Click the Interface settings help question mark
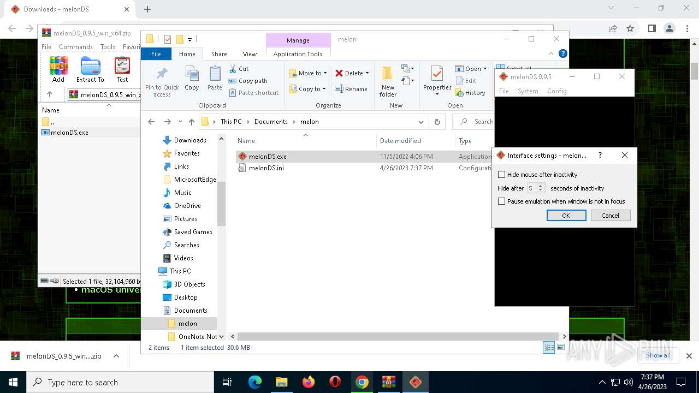The width and height of the screenshot is (699, 393). click(x=600, y=156)
